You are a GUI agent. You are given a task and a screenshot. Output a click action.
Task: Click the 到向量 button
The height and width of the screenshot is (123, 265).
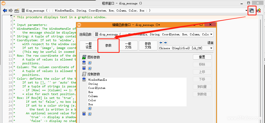pyautogui.click(x=202, y=87)
